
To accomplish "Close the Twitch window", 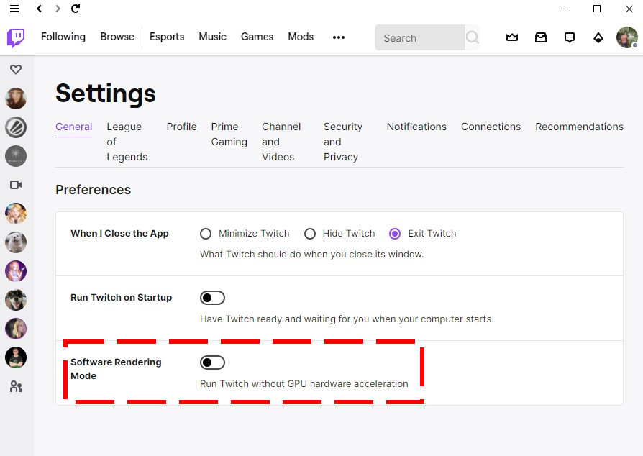I will pos(629,9).
